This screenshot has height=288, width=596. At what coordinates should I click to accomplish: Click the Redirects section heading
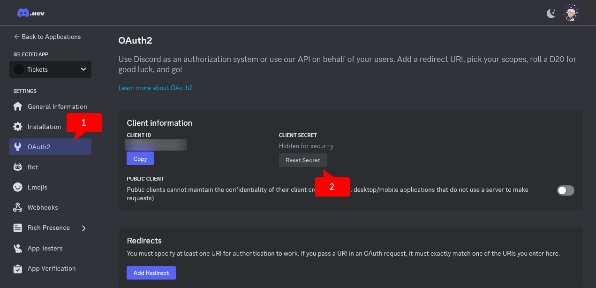click(x=144, y=241)
